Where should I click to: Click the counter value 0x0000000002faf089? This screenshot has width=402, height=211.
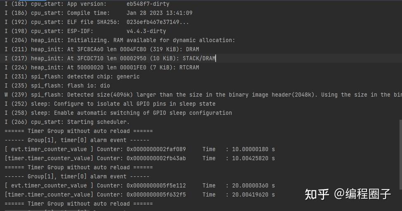(156, 149)
